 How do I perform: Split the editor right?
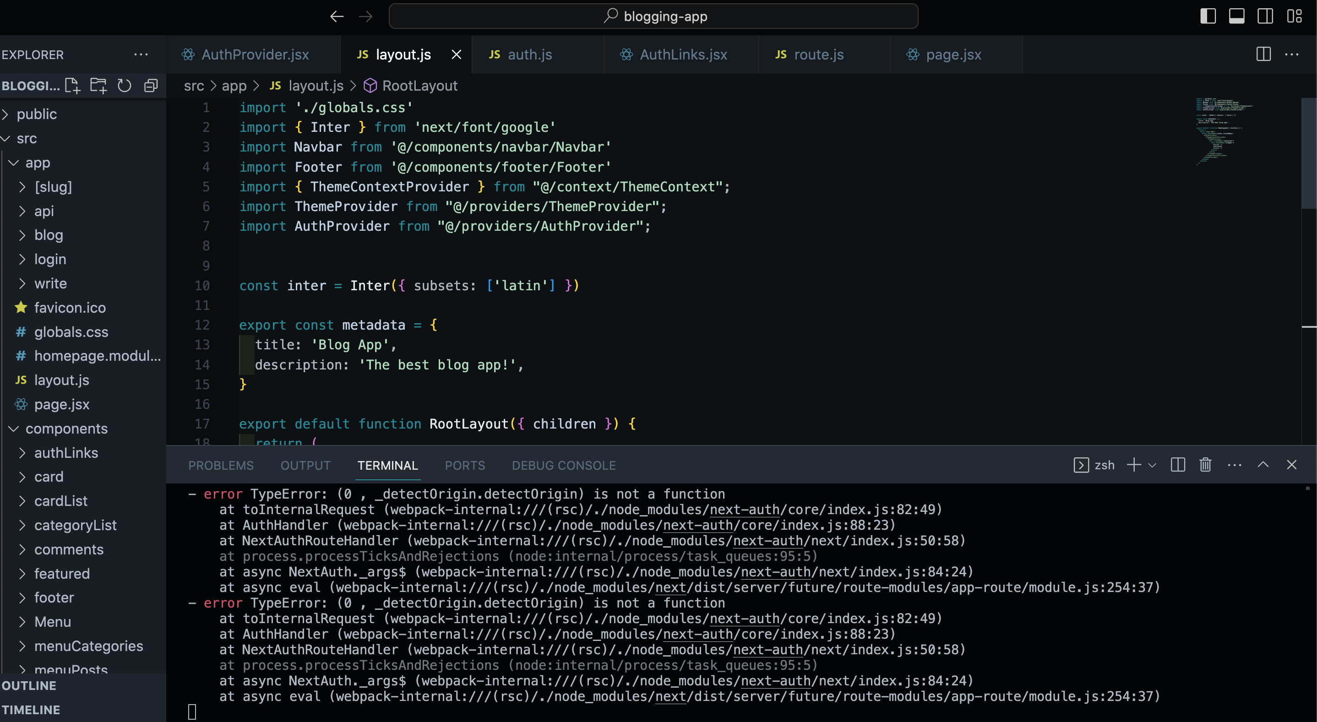point(1263,54)
